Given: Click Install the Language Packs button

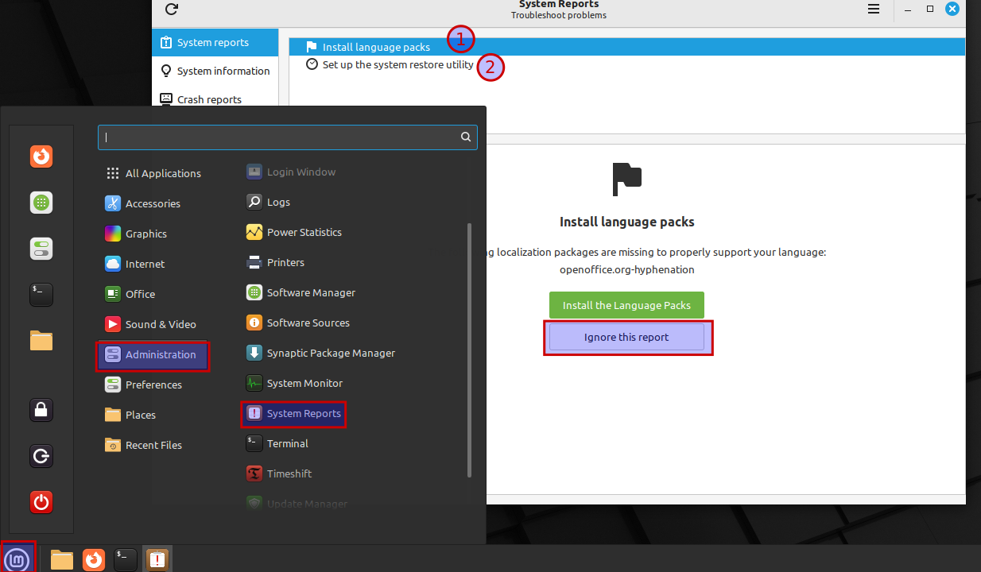Looking at the screenshot, I should (626, 305).
